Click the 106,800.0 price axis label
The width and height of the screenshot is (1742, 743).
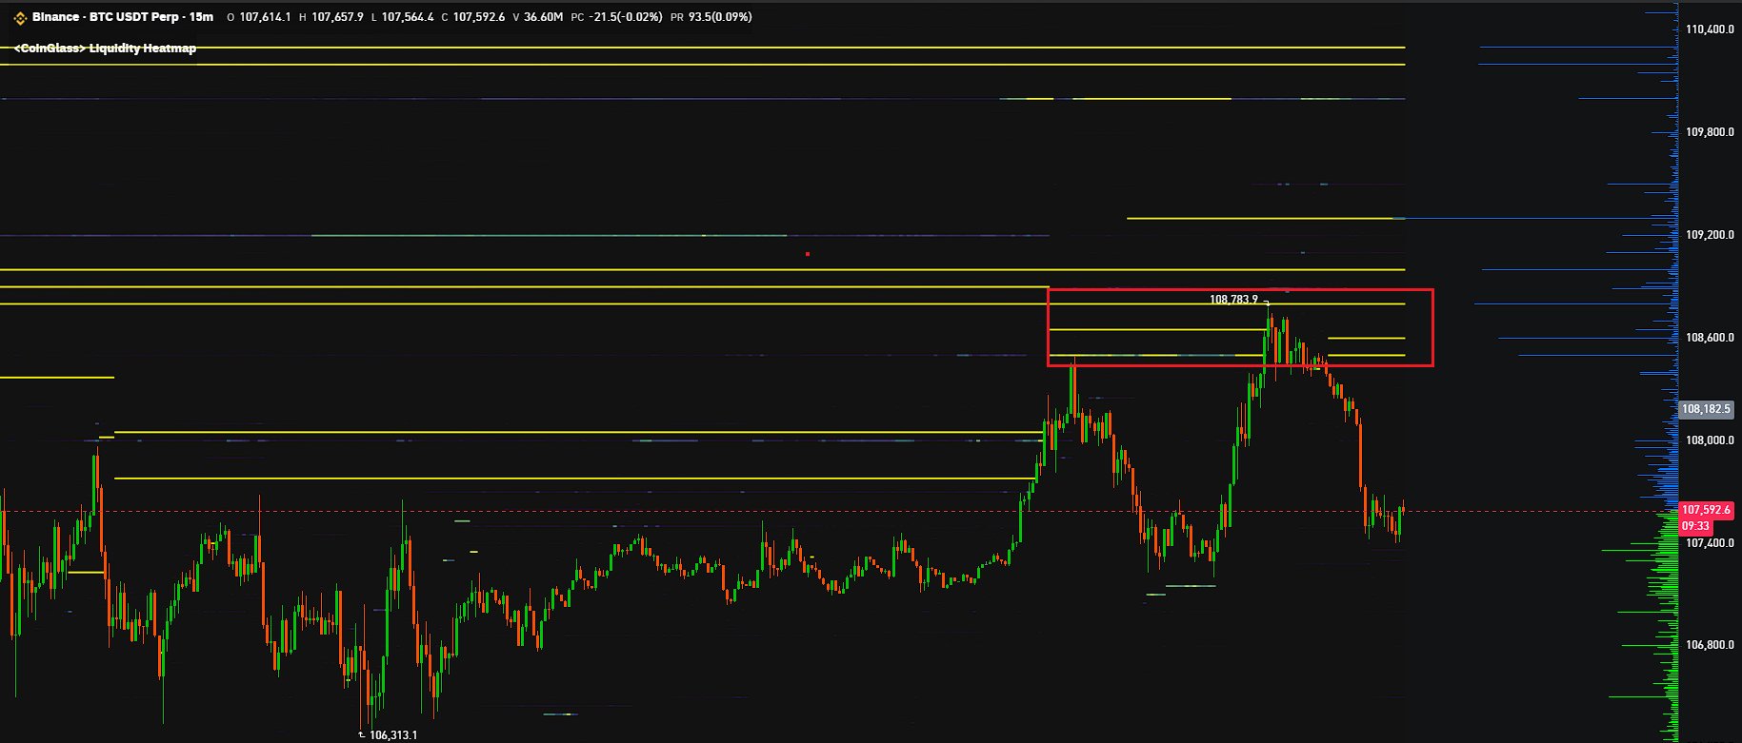click(x=1710, y=645)
